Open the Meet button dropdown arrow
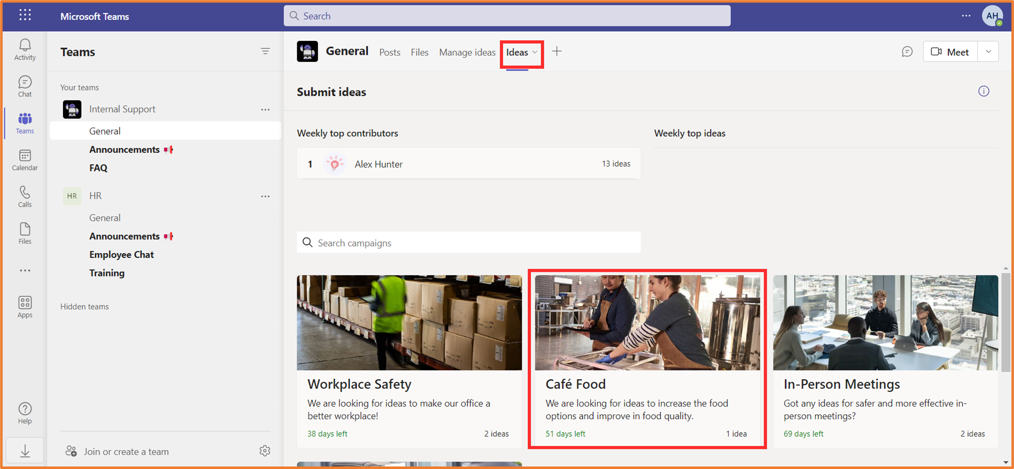This screenshot has height=469, width=1014. (988, 51)
